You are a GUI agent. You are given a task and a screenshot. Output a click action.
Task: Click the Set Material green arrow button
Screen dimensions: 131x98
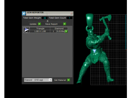pos(69,80)
